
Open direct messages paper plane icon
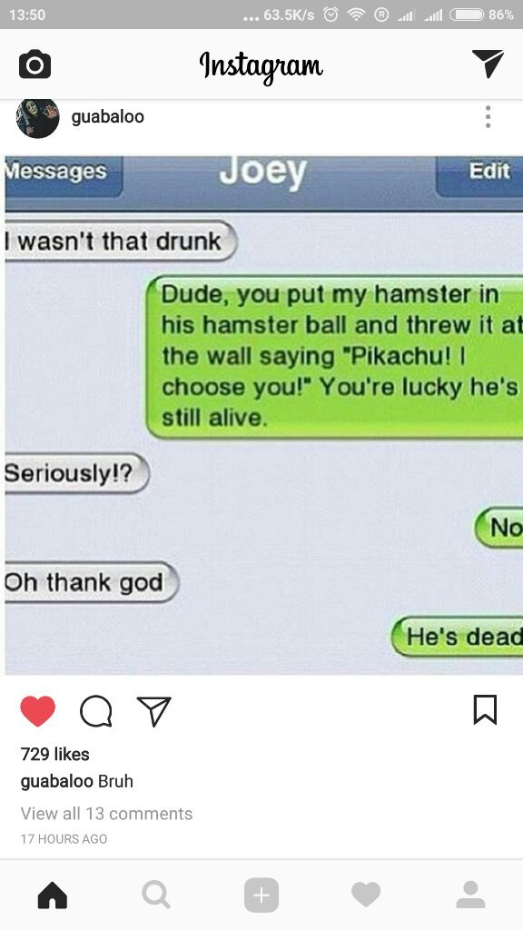click(x=488, y=63)
